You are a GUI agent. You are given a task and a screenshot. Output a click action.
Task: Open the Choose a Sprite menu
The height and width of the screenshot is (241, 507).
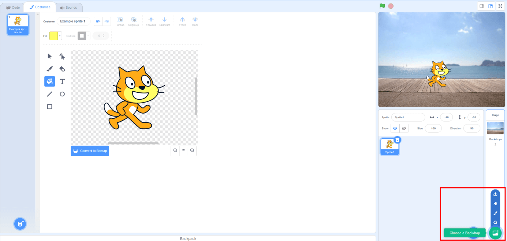[473, 233]
